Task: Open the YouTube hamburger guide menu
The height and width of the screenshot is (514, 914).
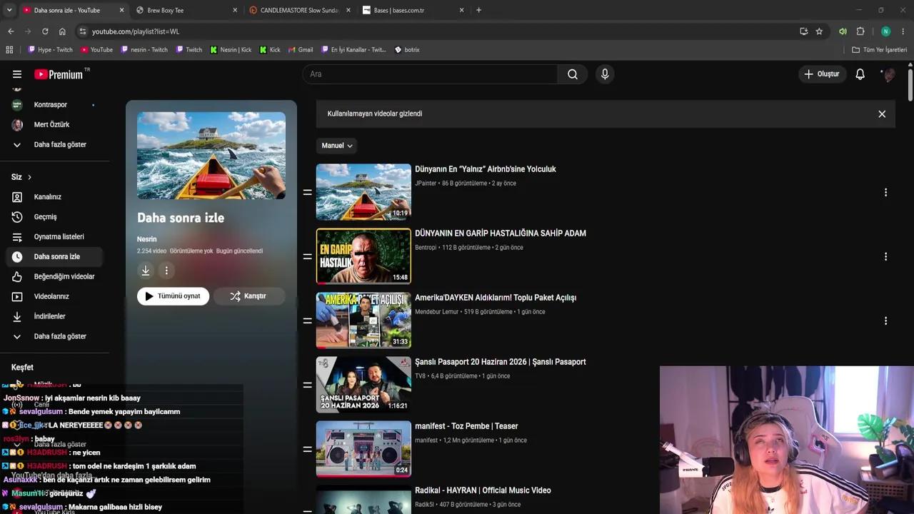Action: (x=17, y=74)
